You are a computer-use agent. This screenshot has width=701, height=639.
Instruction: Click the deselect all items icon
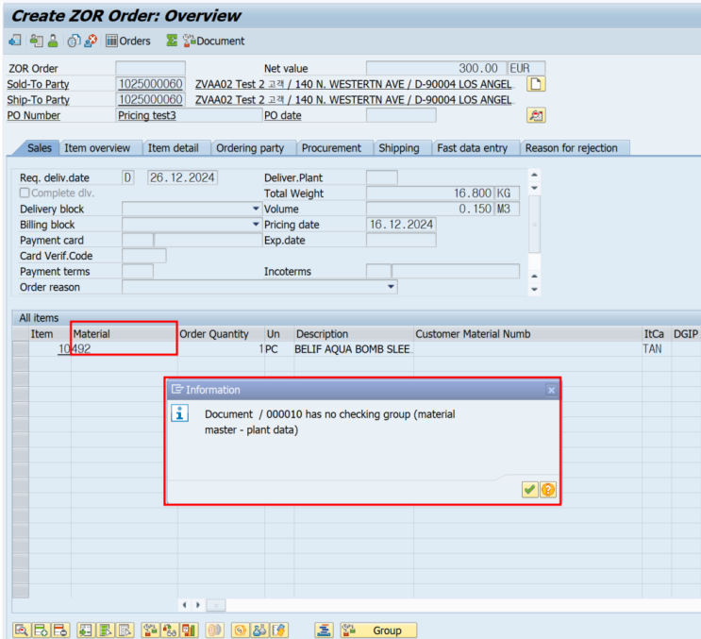coord(125,631)
